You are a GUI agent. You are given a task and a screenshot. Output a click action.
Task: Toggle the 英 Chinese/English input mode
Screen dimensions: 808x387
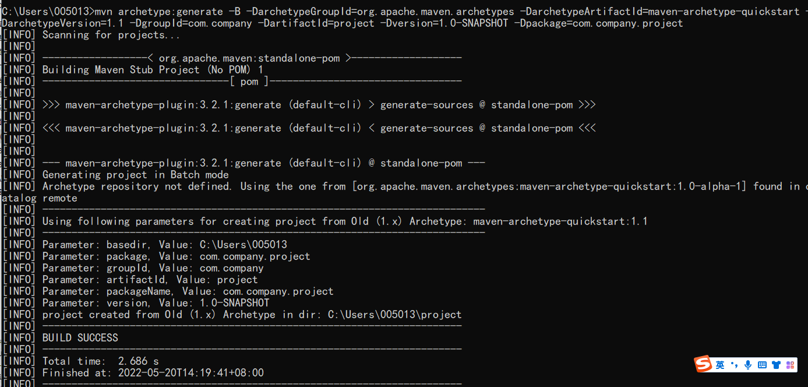coord(720,365)
